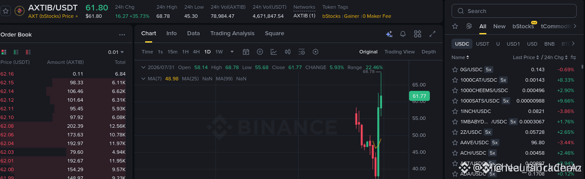Show sell orders only view
585x179 pixels.
click(28, 52)
